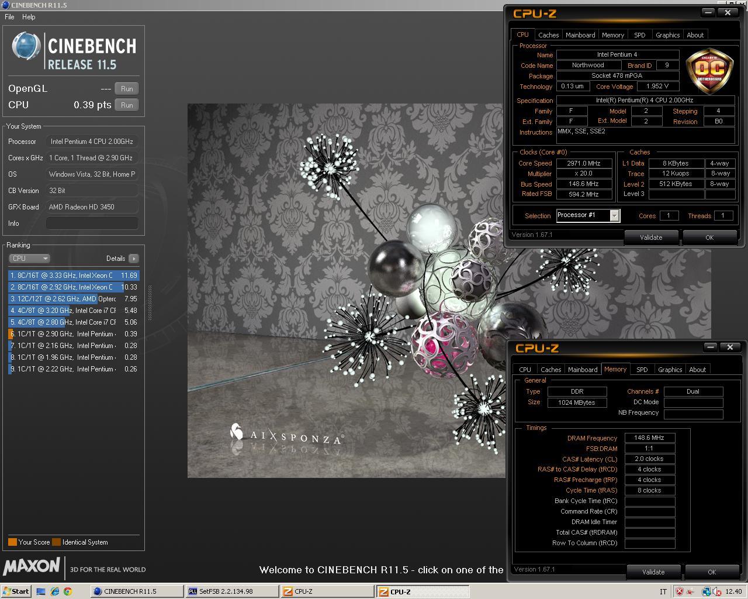
Task: Switch to Mainboard tab in lower CPU-Z
Action: tap(583, 370)
